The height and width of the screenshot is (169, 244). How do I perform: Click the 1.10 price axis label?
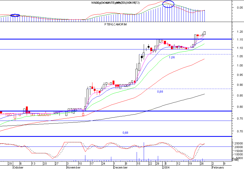(240, 48)
